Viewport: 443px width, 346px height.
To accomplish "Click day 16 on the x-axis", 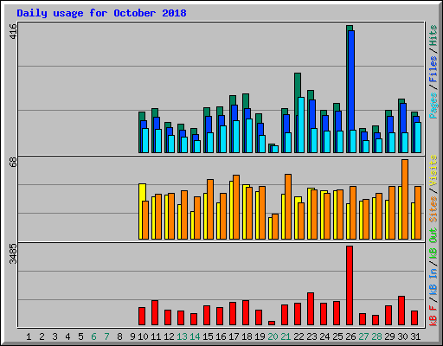I will [x=221, y=336].
